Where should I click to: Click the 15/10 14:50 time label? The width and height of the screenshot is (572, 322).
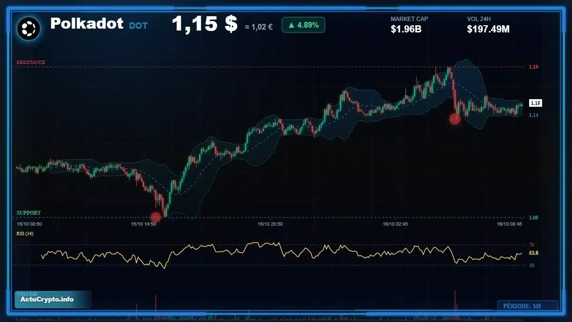click(143, 224)
